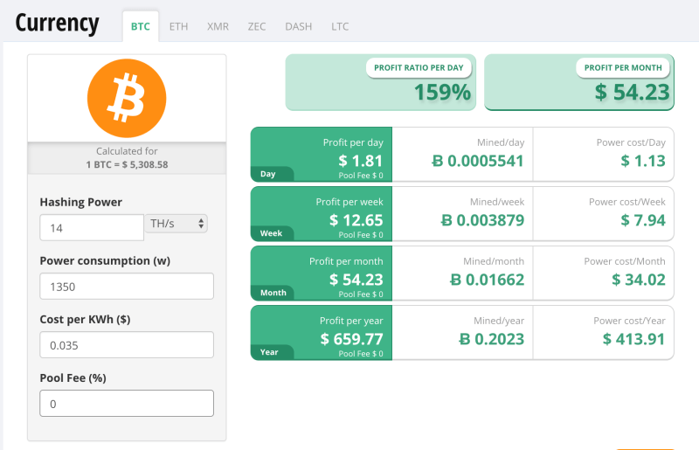Screen dimensions: 699x450
Task: Focus the Pool Fee (%) input box
Action: click(127, 403)
